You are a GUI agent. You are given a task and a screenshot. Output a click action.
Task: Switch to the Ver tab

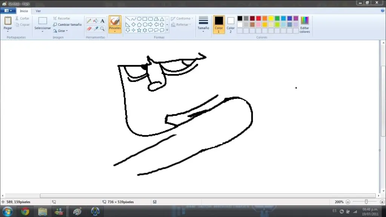click(38, 11)
